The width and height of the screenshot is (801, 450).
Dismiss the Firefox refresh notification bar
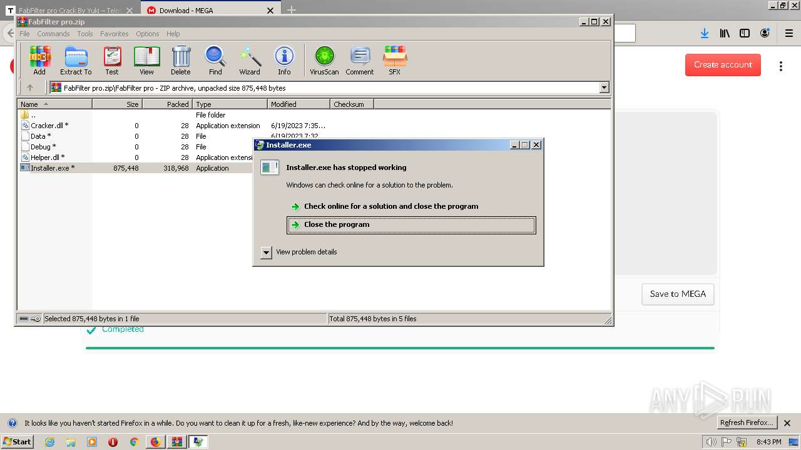[787, 423]
